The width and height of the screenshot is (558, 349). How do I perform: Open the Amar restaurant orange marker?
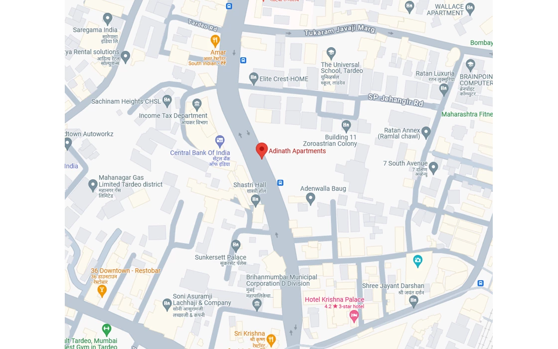(215, 41)
